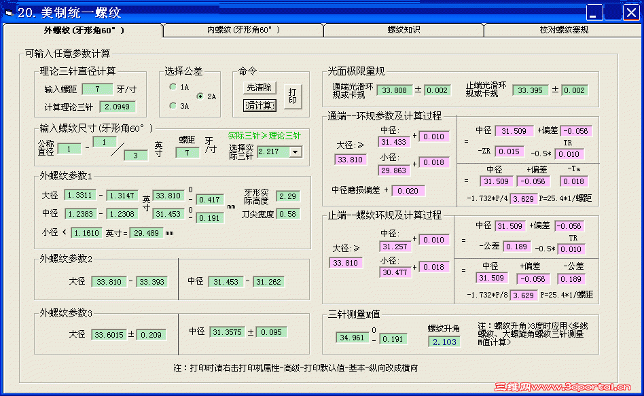
Task: Click 三针测量M值 value 34.961
Action: click(x=352, y=338)
